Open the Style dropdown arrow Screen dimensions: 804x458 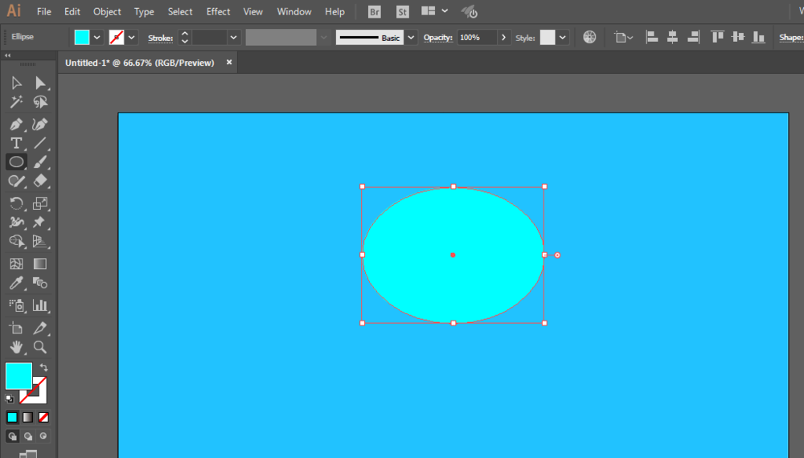click(563, 38)
